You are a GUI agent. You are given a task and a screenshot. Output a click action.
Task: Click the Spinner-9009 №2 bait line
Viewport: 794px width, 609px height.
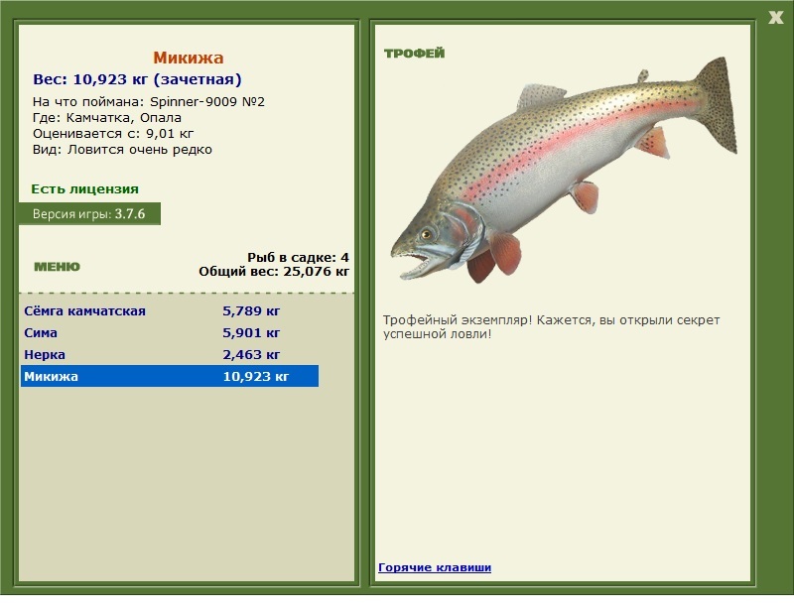click(x=148, y=102)
